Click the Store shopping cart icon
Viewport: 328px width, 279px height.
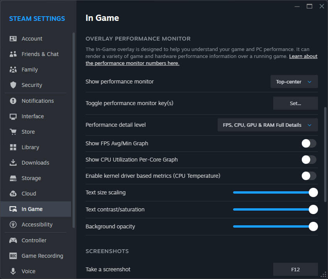point(13,132)
